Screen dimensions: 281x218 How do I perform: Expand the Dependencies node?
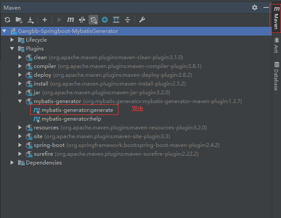point(12,163)
